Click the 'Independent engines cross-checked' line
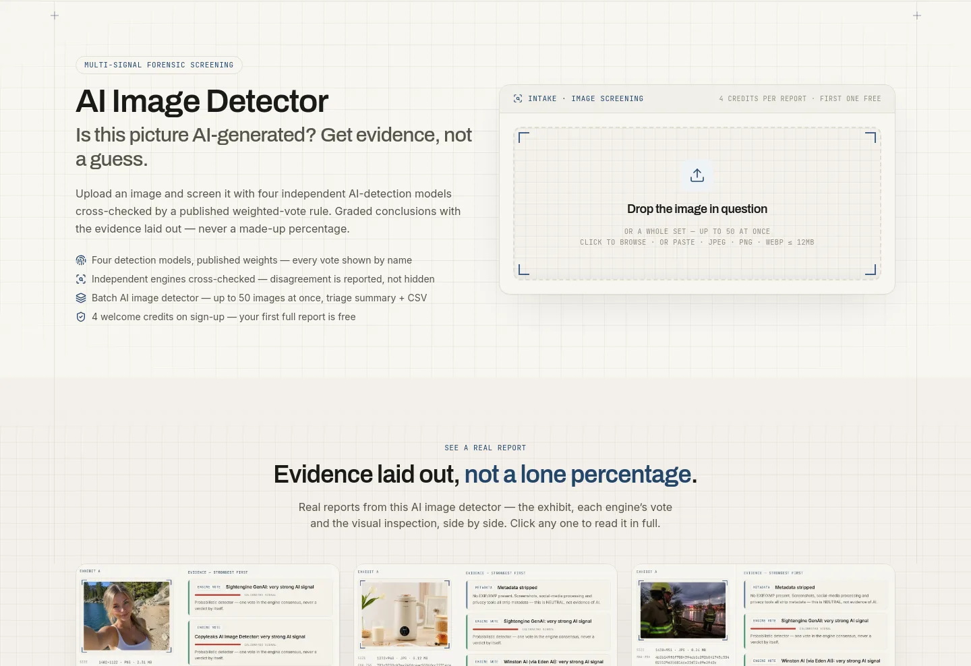This screenshot has height=666, width=971. coord(263,279)
